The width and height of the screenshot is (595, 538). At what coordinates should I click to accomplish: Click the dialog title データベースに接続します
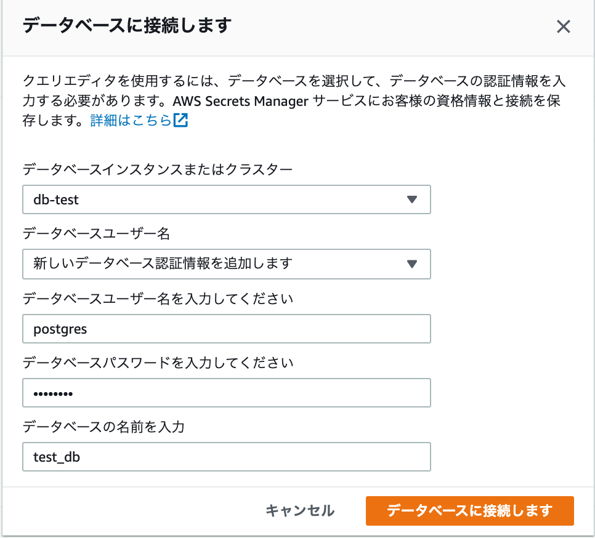pyautogui.click(x=127, y=26)
